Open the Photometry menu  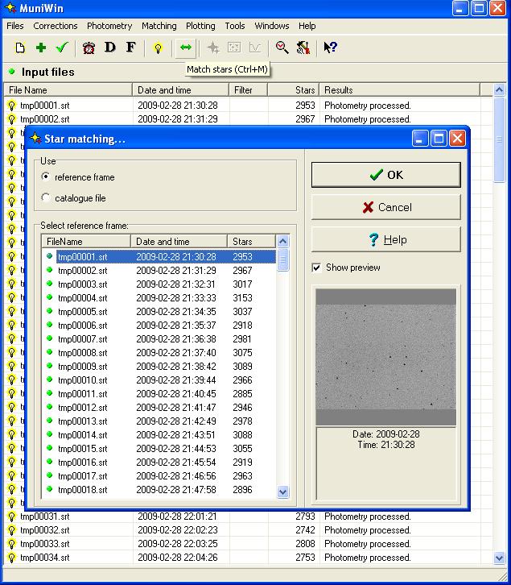coord(109,26)
